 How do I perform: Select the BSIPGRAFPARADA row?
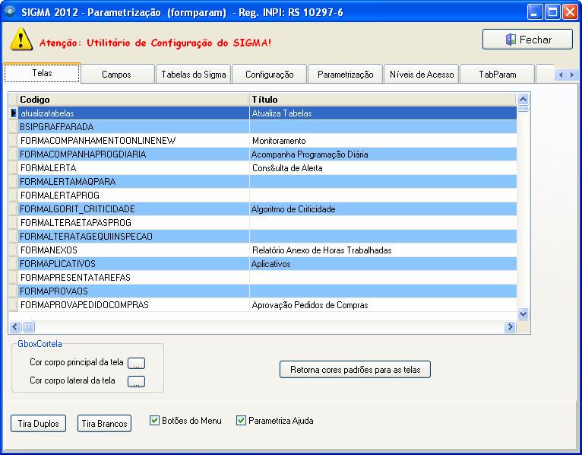pyautogui.click(x=263, y=127)
